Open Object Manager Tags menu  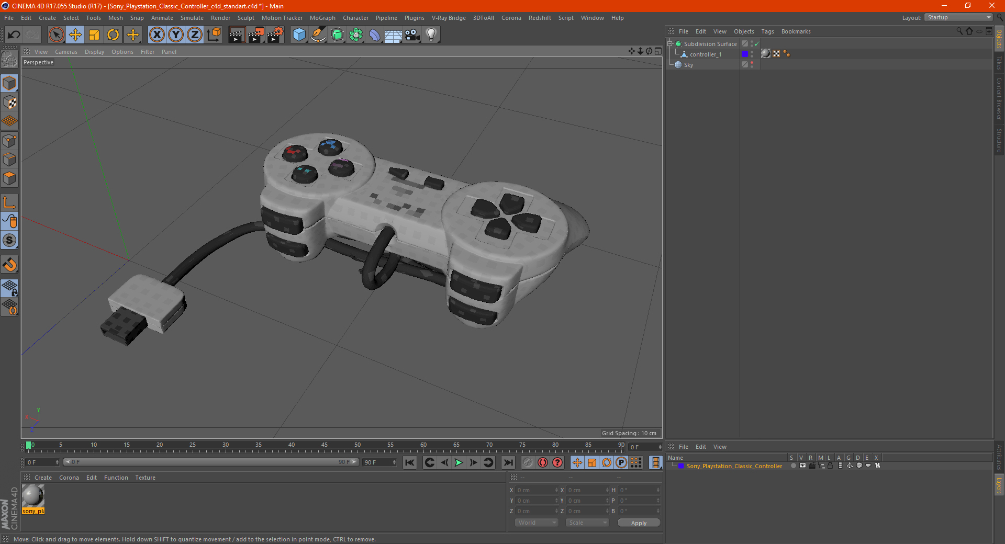pyautogui.click(x=767, y=31)
